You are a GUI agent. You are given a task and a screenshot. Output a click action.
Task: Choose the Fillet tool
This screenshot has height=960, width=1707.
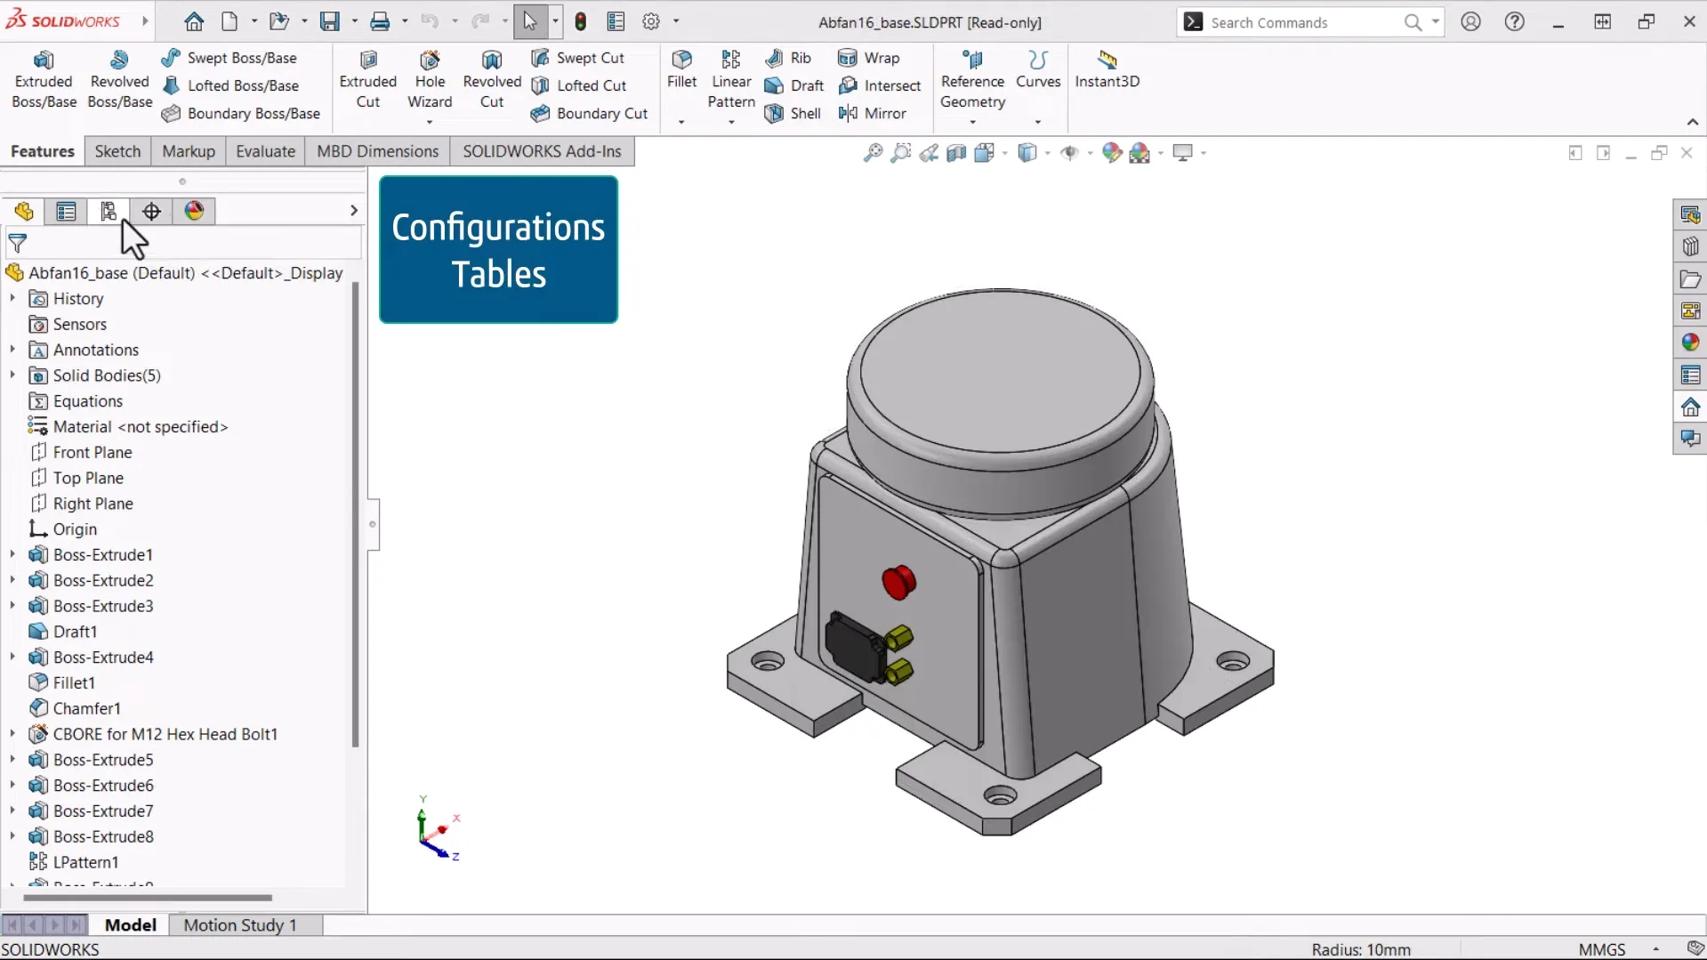681,69
